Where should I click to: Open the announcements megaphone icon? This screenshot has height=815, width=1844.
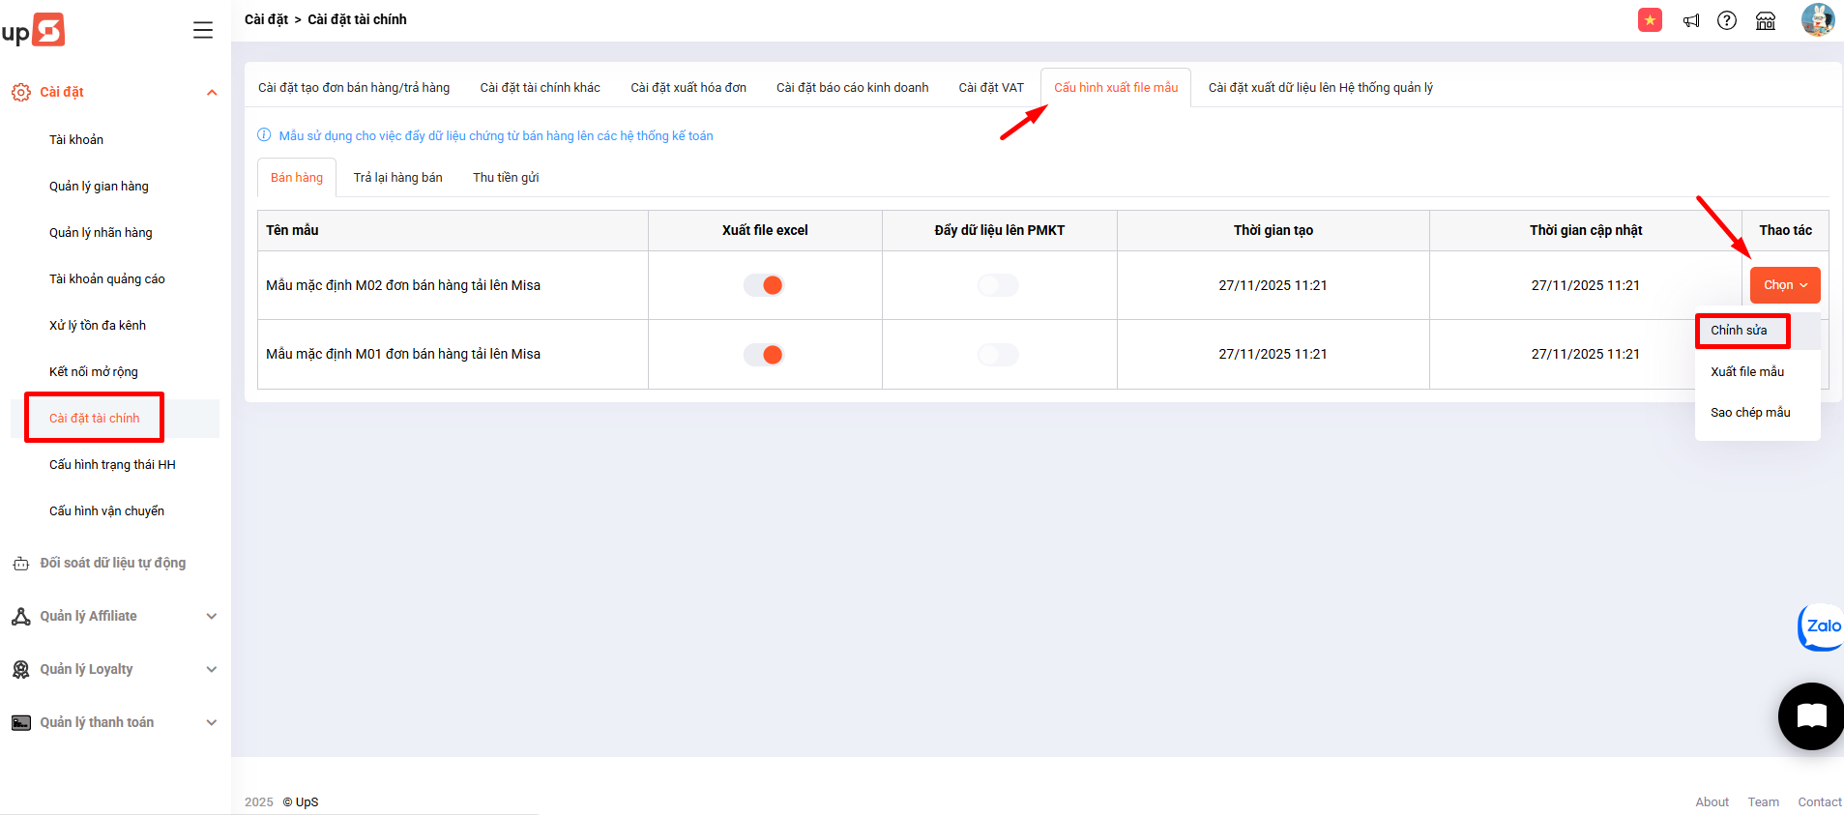pos(1690,20)
